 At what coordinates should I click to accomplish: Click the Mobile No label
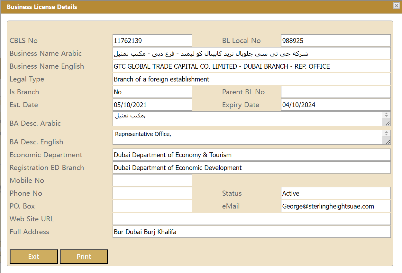(x=27, y=180)
